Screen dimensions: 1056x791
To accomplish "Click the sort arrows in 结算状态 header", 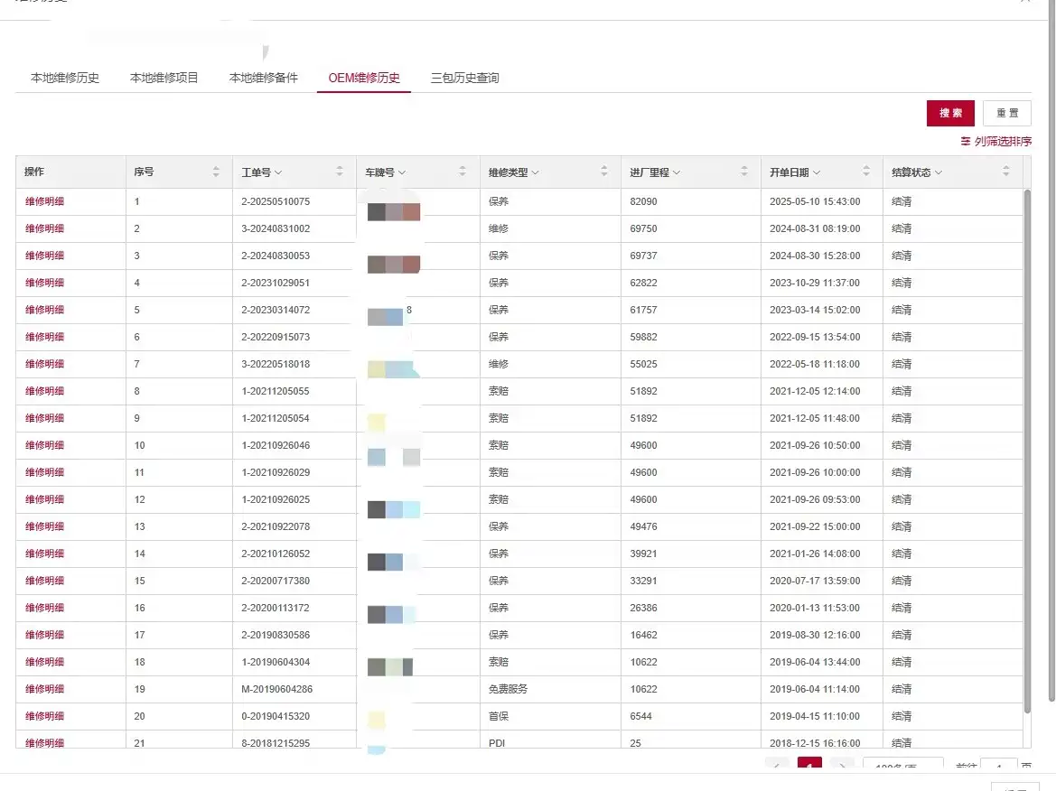I will pyautogui.click(x=1005, y=172).
